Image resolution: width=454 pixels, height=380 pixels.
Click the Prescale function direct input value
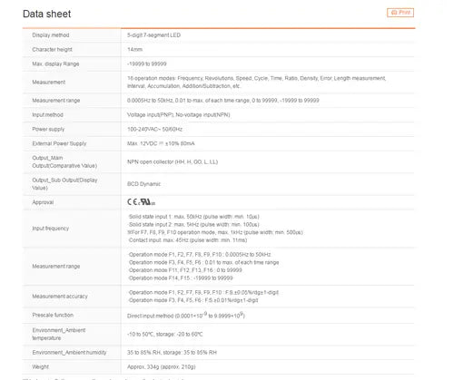[x=186, y=316]
